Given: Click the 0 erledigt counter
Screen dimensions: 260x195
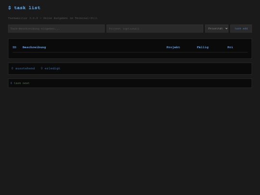Looking at the screenshot, I should pos(51,68).
